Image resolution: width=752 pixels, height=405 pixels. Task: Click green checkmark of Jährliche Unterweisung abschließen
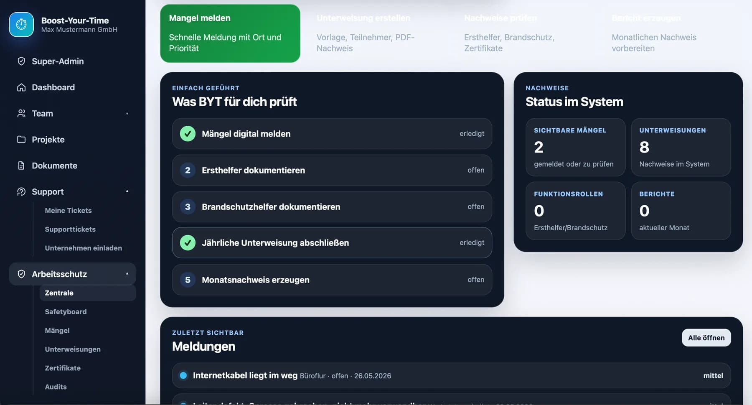[x=188, y=243]
